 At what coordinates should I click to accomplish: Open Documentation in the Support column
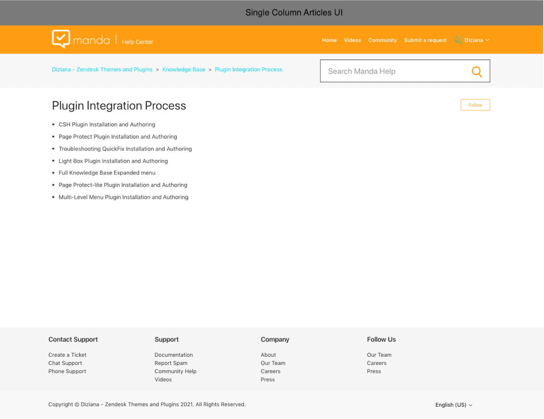pos(174,355)
